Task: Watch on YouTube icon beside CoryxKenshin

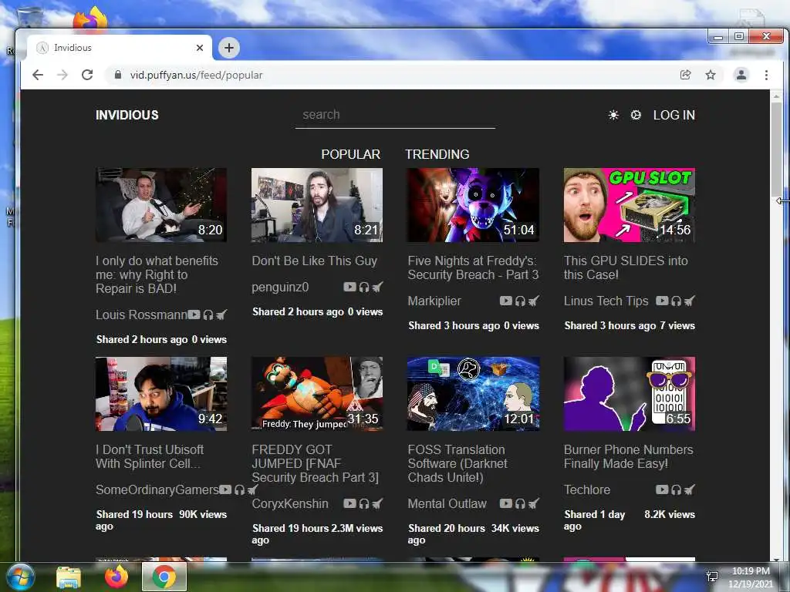Action: pos(349,503)
